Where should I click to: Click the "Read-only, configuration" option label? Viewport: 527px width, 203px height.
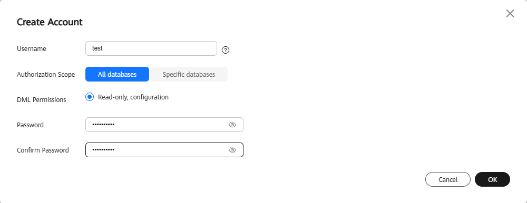[x=133, y=97]
